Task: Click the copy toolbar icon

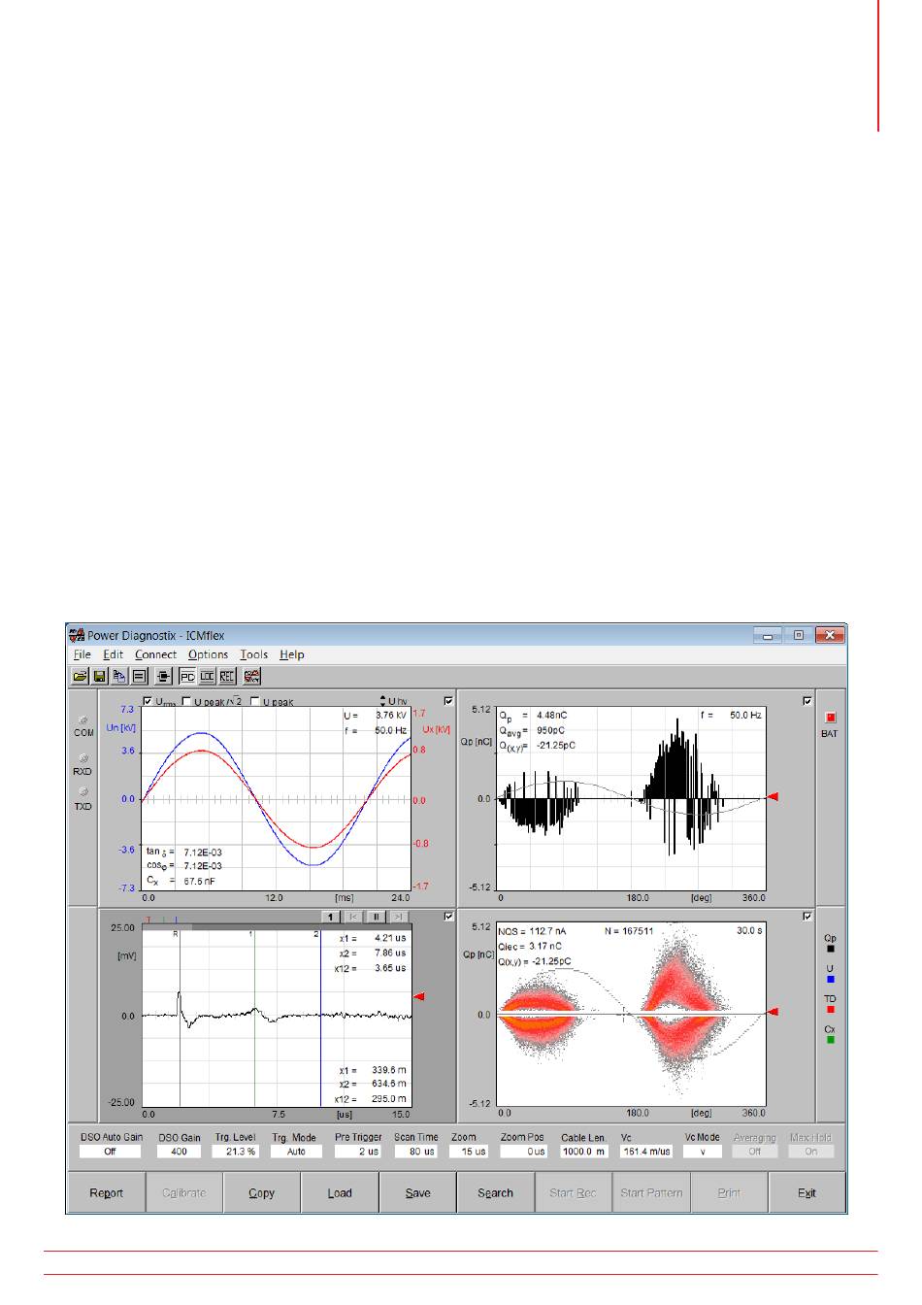Action: tap(119, 676)
